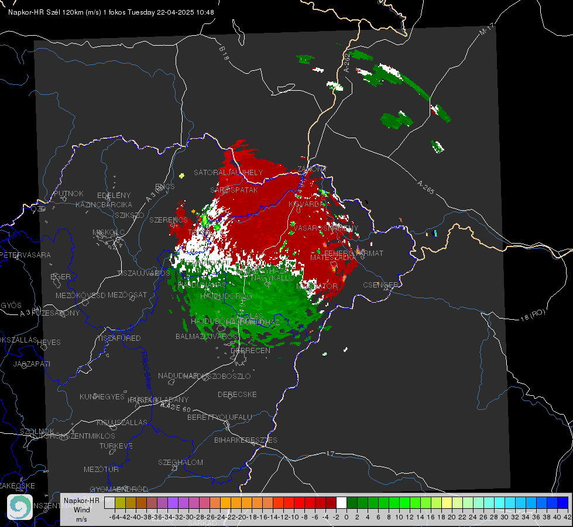
Task: Click the BIHARKERESZTES label
Action: coord(246,440)
